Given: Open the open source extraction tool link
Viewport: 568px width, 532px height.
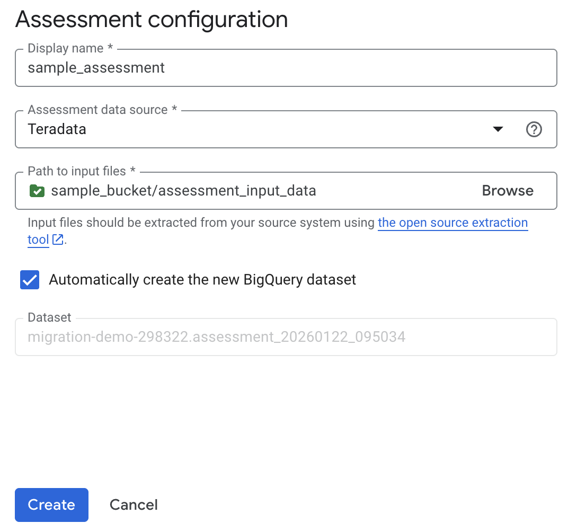Looking at the screenshot, I should 452,223.
